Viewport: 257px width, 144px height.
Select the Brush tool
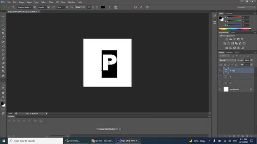(3, 46)
